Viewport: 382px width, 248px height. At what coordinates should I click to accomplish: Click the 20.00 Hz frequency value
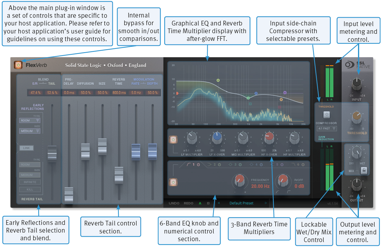[260, 186]
